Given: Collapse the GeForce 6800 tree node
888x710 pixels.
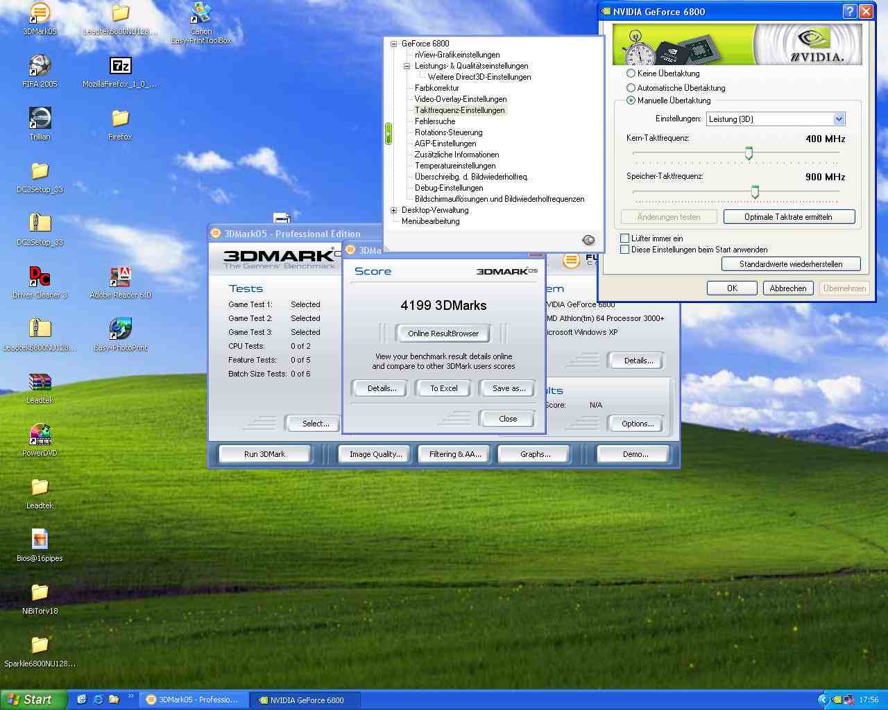Looking at the screenshot, I should click(393, 44).
